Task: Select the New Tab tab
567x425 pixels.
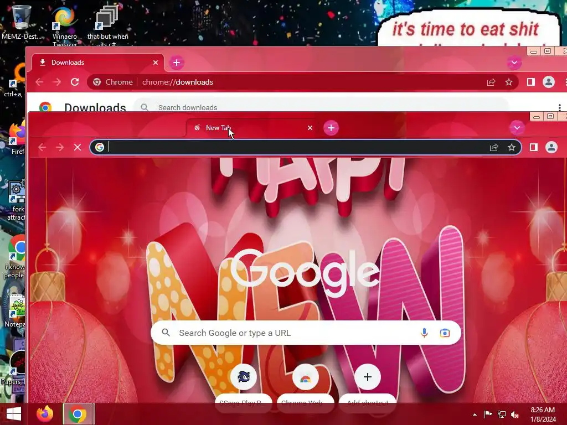Action: [x=252, y=128]
